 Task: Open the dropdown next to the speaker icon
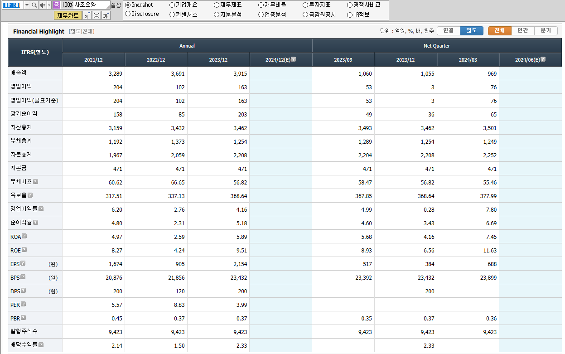coord(49,5)
